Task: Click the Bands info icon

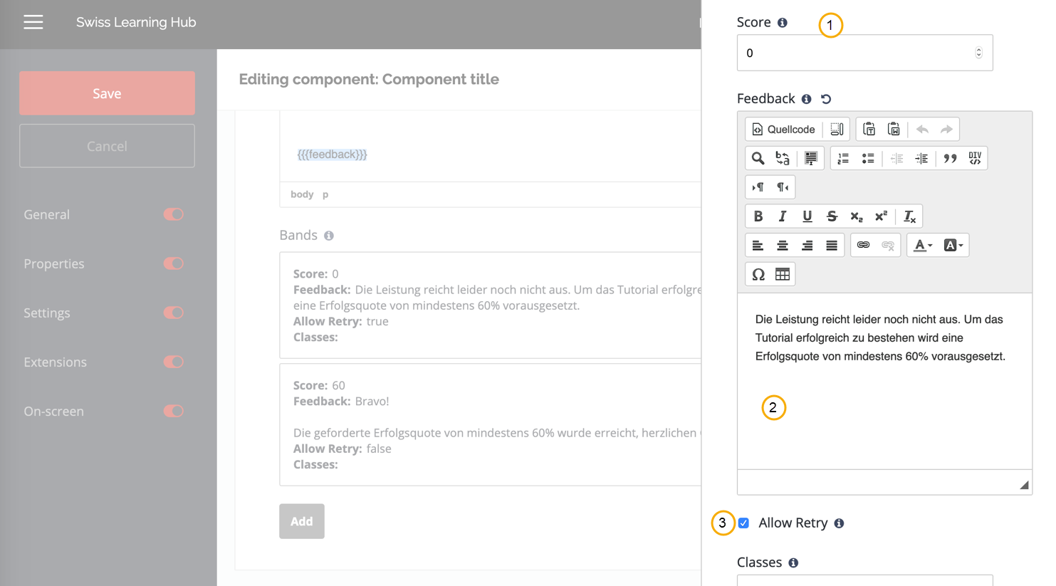Action: 329,236
